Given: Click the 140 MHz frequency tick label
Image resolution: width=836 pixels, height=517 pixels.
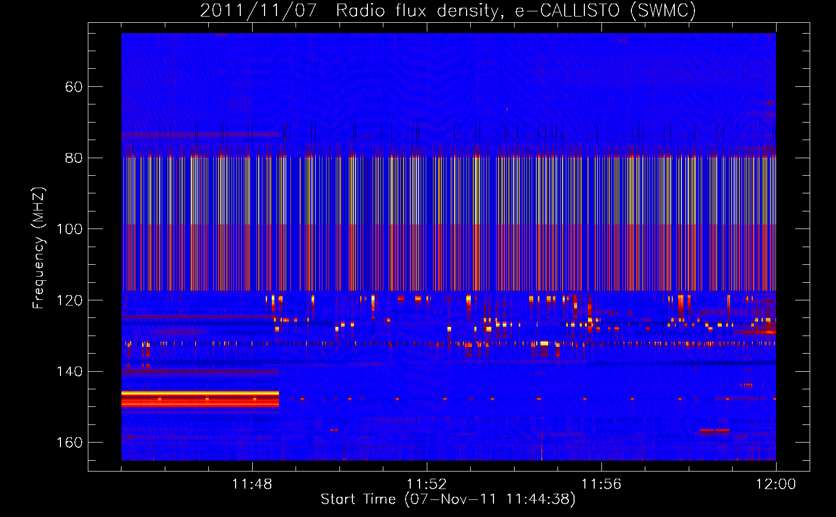Looking at the screenshot, I should [x=70, y=371].
